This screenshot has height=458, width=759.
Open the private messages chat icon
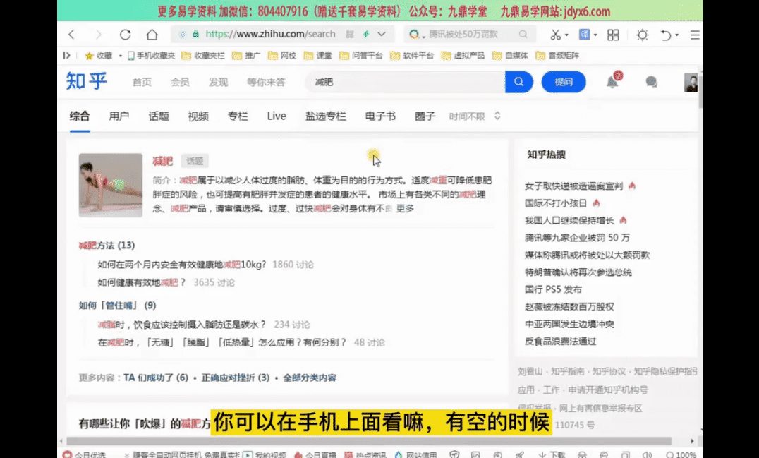(x=651, y=83)
